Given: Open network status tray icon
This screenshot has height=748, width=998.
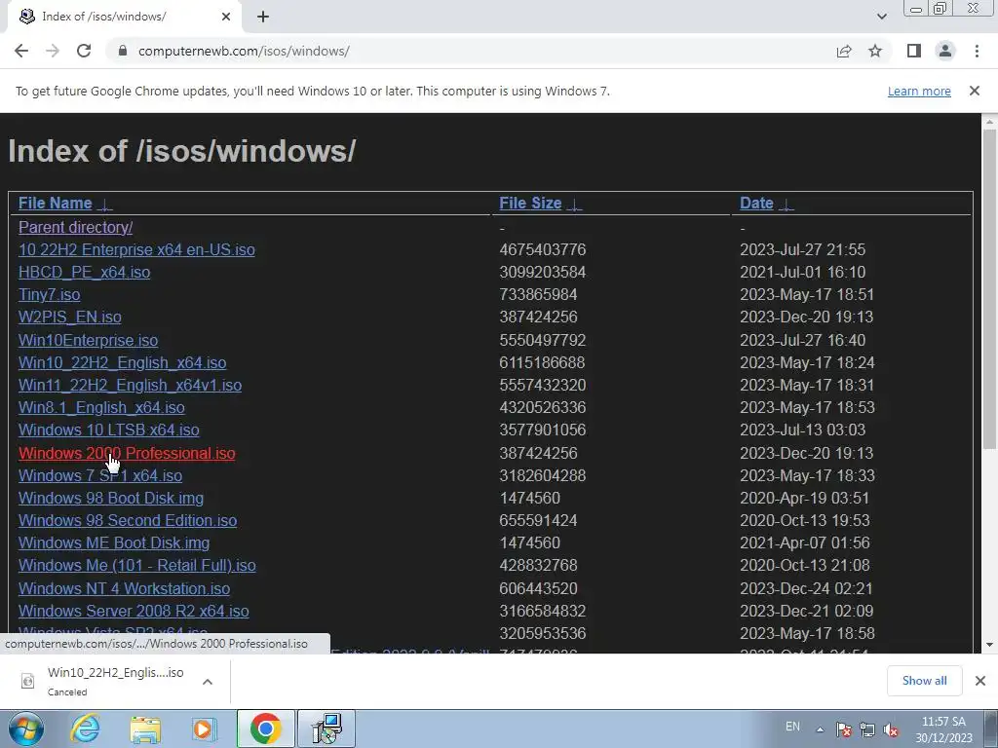Looking at the screenshot, I should coord(866,729).
